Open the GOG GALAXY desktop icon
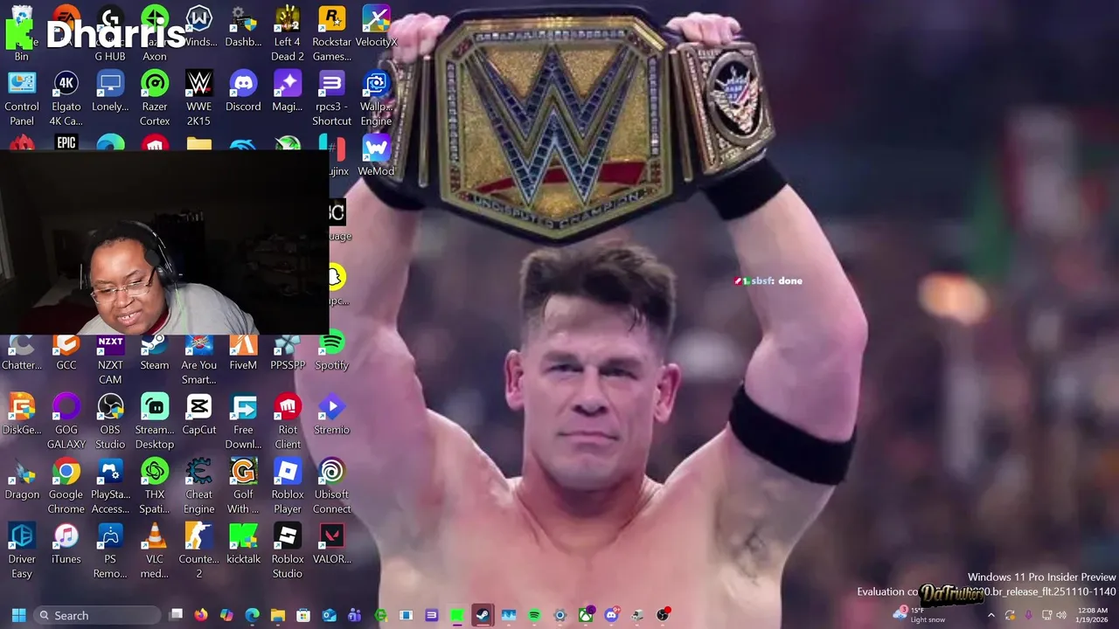1119x629 pixels. (x=66, y=421)
